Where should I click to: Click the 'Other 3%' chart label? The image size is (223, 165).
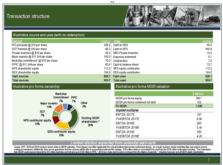tap(84, 105)
